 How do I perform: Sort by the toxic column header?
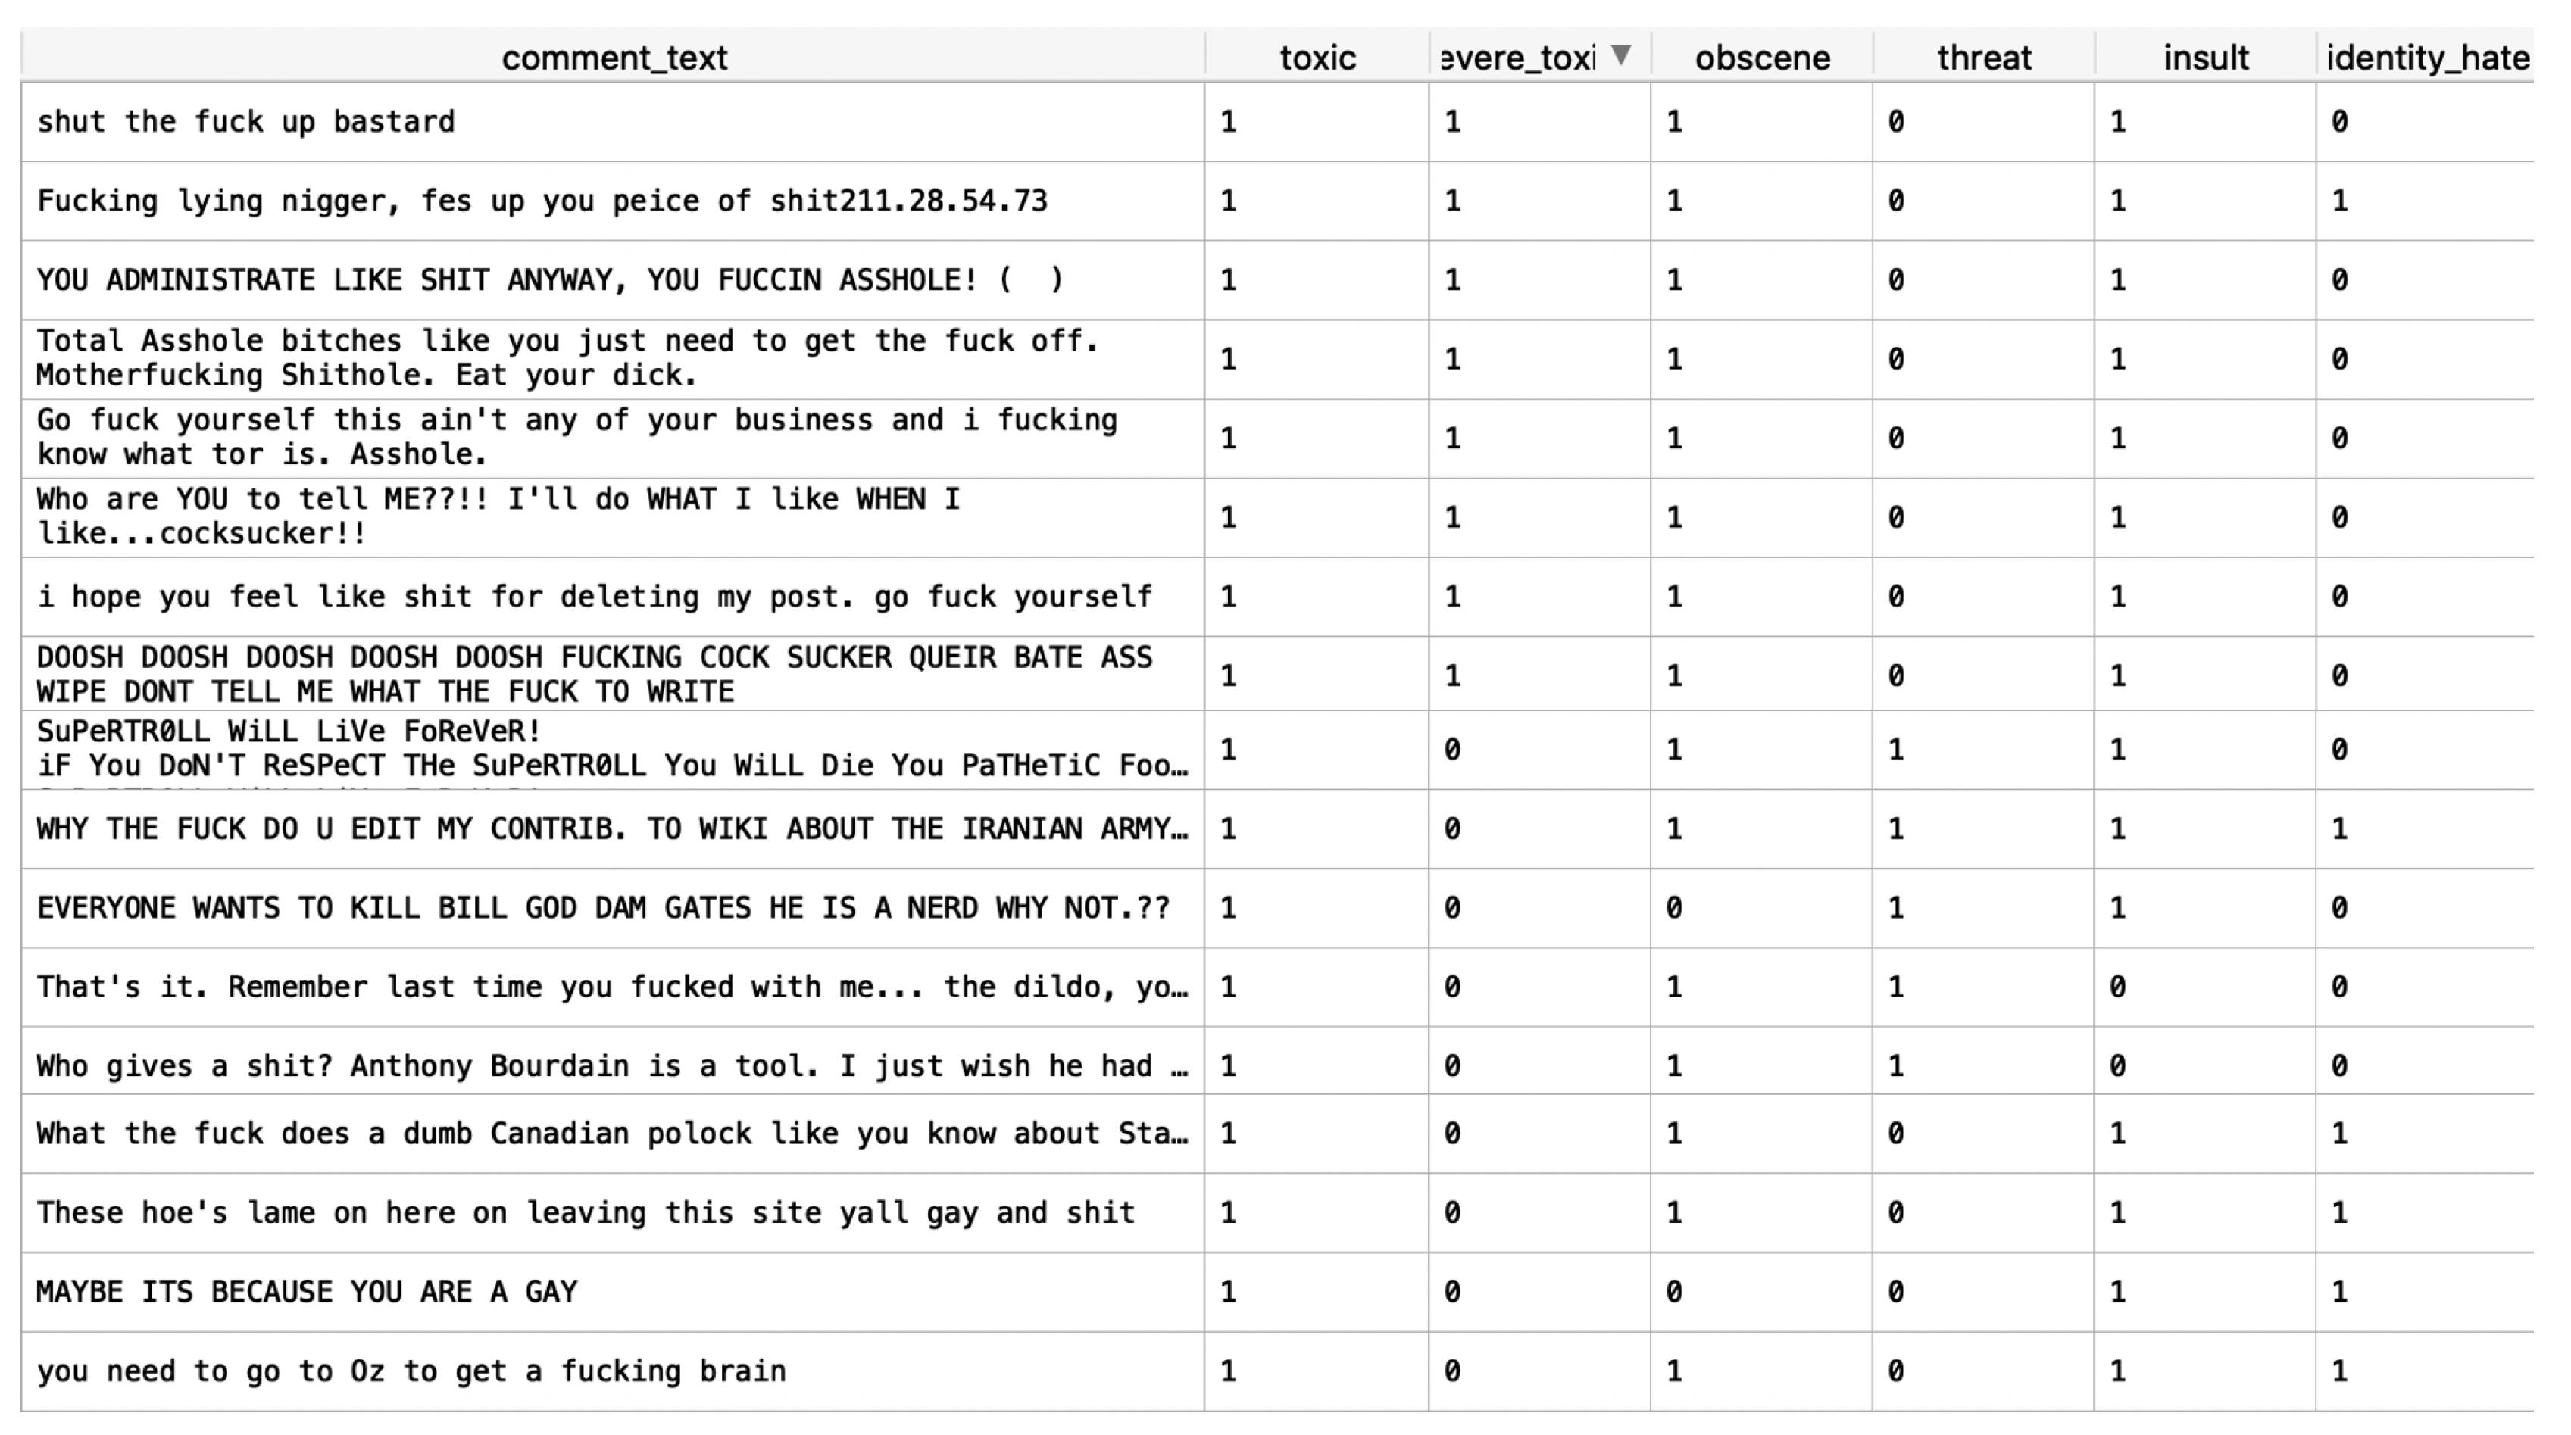1317,58
